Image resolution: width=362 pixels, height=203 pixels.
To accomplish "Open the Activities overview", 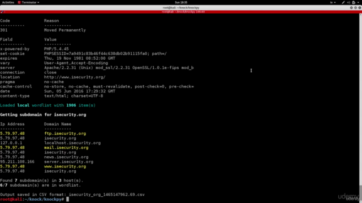I will tap(8, 2).
